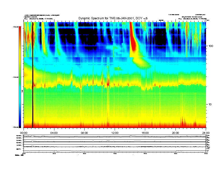
Task: Select the 24:00 time axis label
Action: coord(206,133)
